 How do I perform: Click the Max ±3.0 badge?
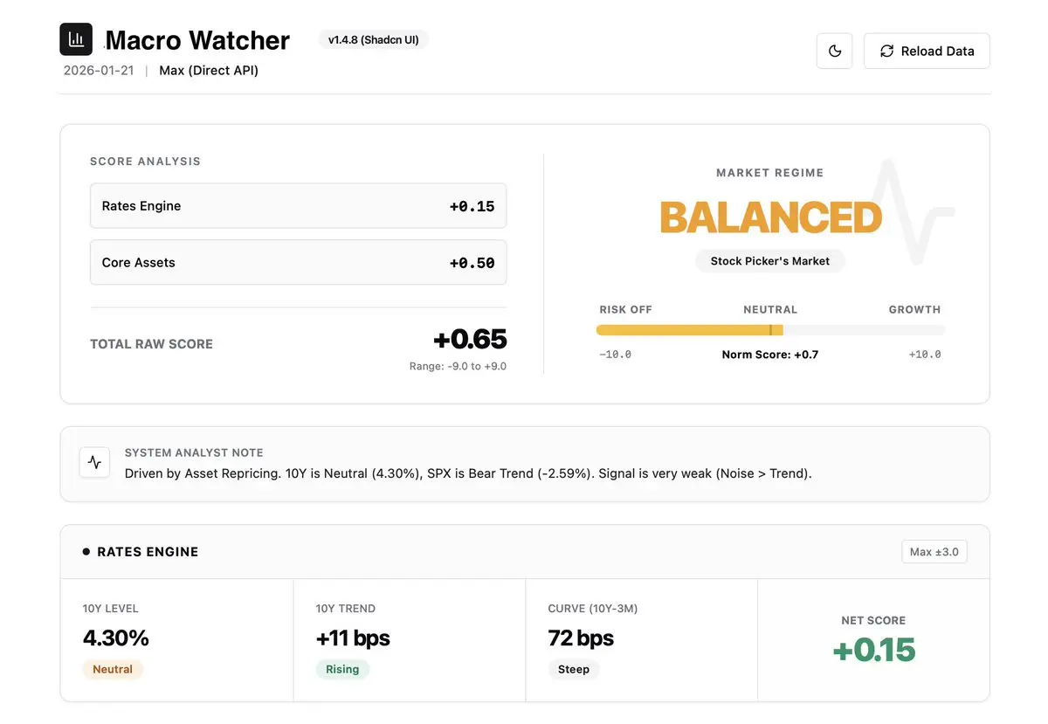pos(934,552)
